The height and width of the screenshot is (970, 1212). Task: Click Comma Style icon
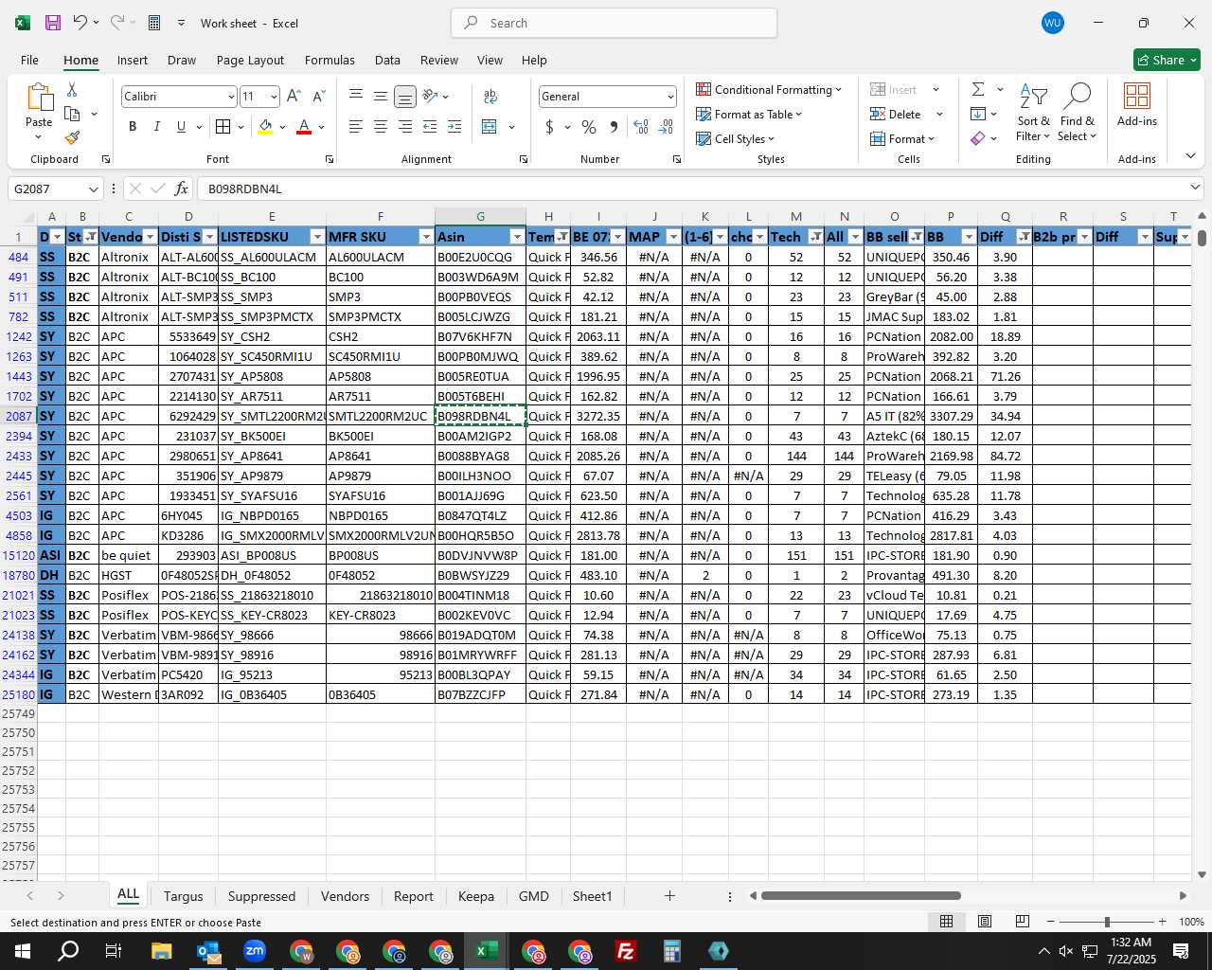614,127
